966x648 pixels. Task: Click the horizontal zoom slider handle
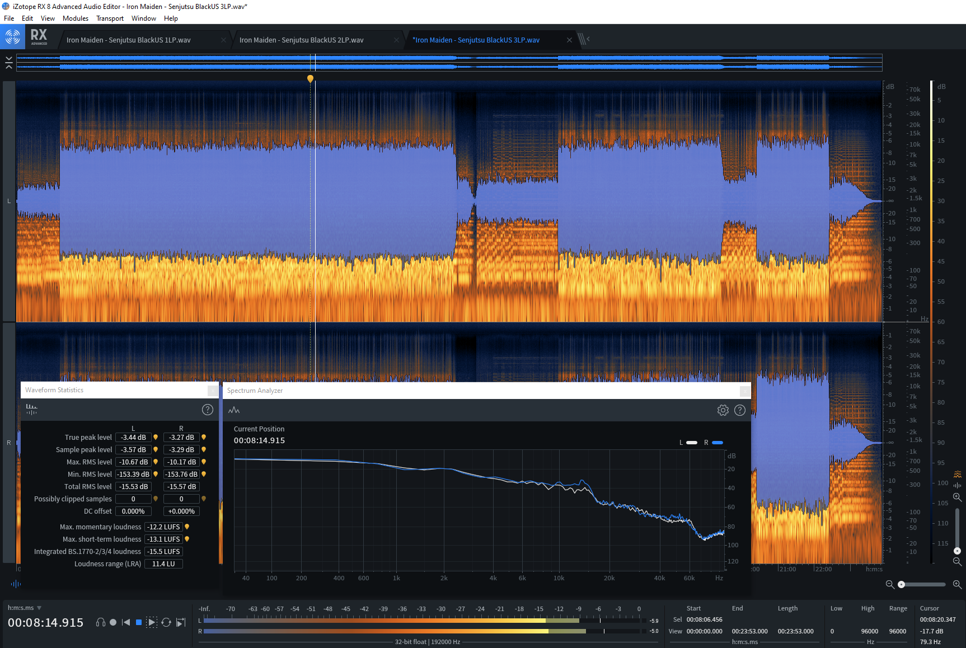point(901,584)
